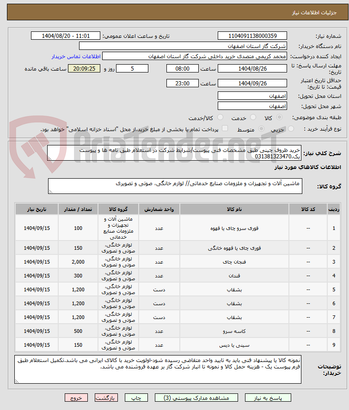Open مشاهده مدارک پیوستی (3) attachments
The width and height of the screenshot is (349, 410).
(196, 398)
